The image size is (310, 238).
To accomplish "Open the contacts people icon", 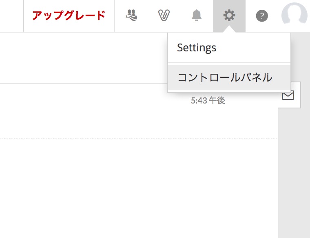I will tap(131, 15).
